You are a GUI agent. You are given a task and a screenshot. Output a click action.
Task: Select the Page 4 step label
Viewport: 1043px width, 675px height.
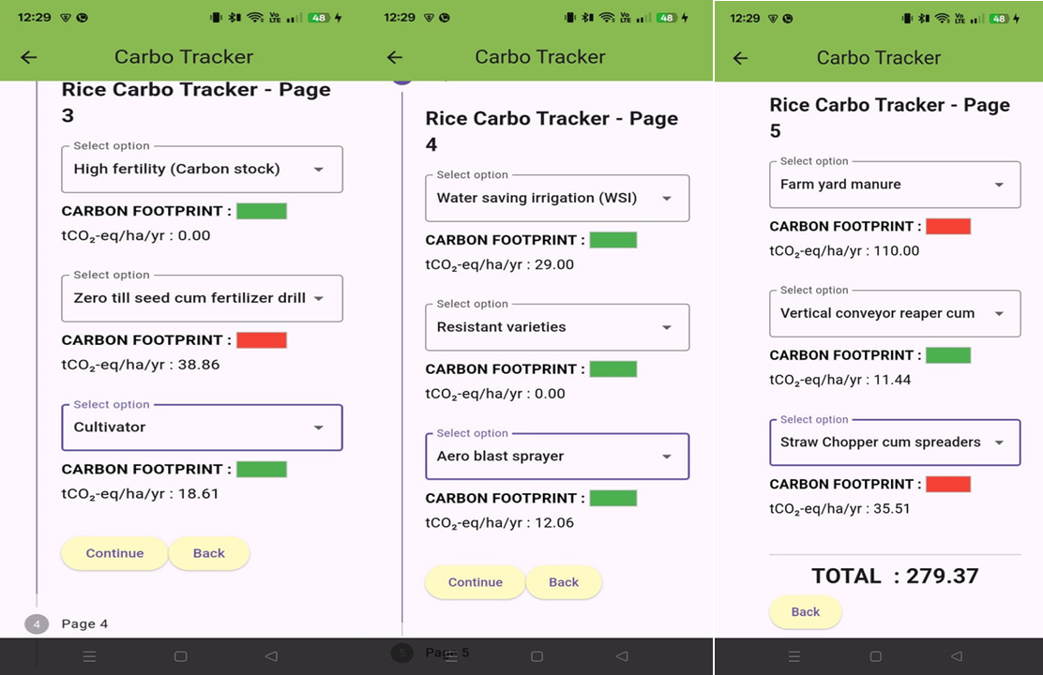coord(84,624)
